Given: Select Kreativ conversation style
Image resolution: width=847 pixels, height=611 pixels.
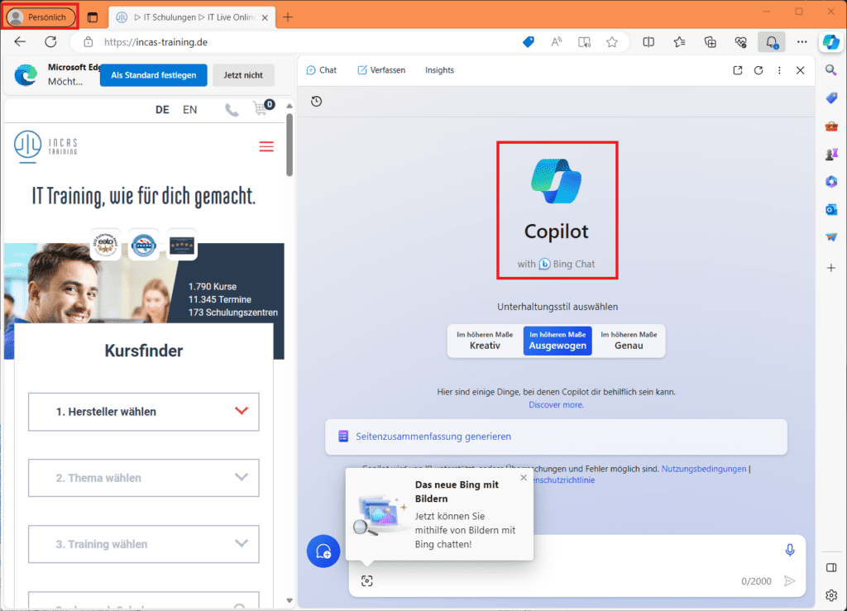Looking at the screenshot, I should pos(485,341).
